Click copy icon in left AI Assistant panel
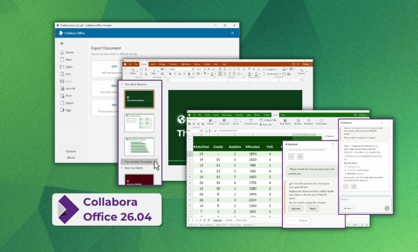The image size is (418, 252). 300,157
